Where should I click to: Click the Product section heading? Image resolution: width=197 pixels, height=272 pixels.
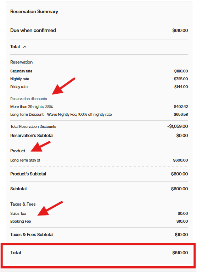pos(18,151)
